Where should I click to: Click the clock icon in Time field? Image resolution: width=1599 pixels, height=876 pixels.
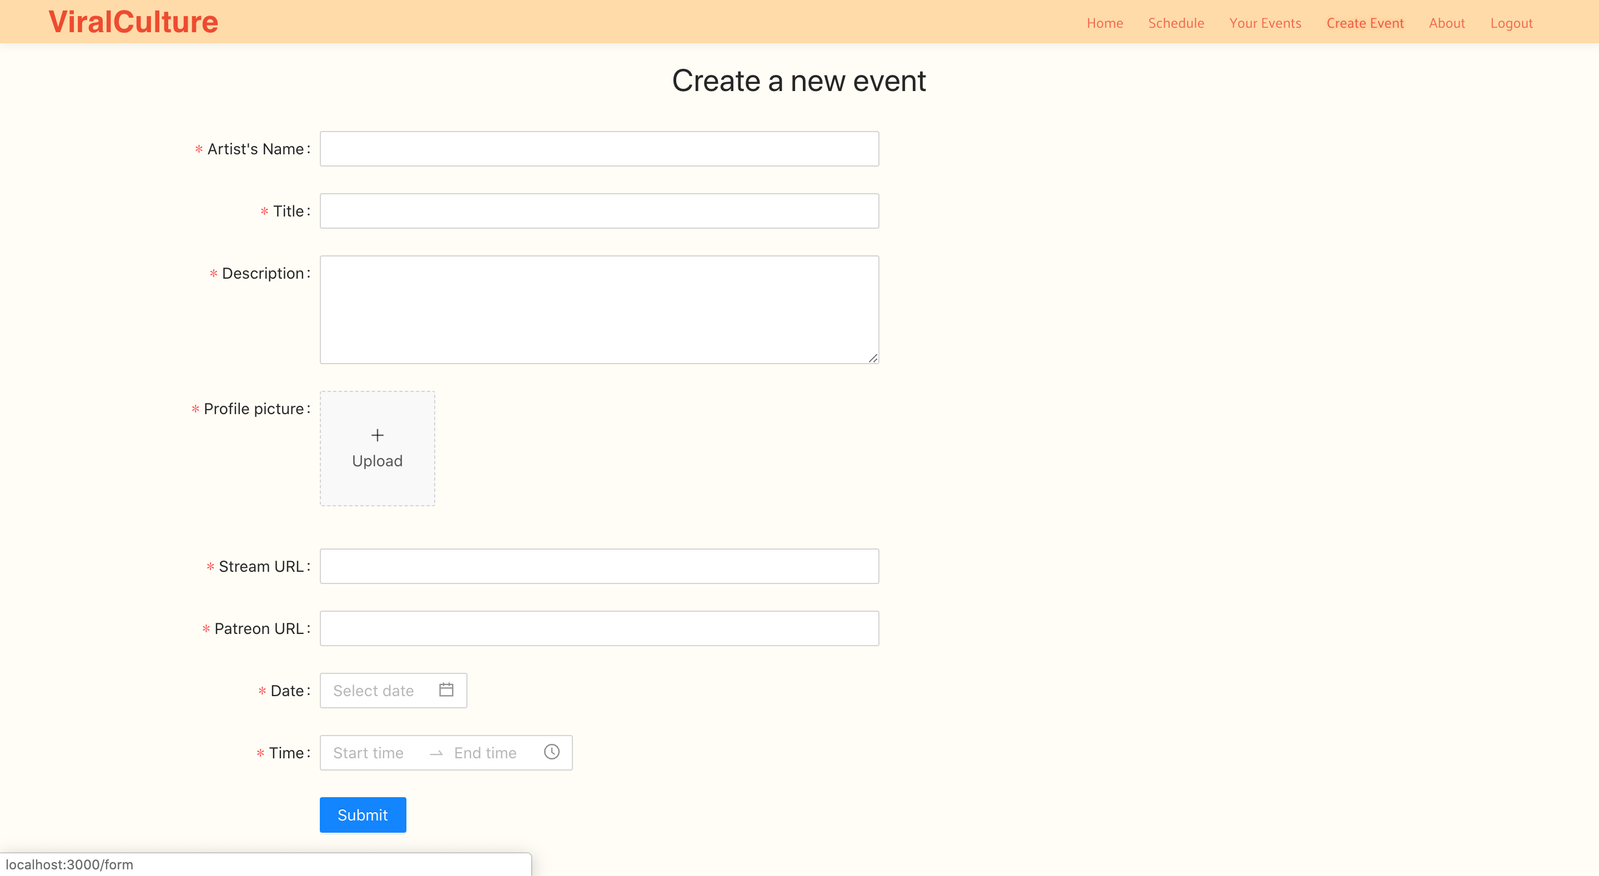point(551,752)
